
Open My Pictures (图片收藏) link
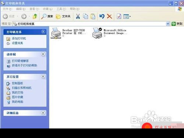click(x=17, y=97)
